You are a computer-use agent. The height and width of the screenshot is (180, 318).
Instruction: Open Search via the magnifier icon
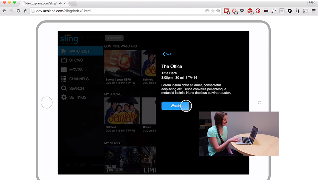pos(64,88)
